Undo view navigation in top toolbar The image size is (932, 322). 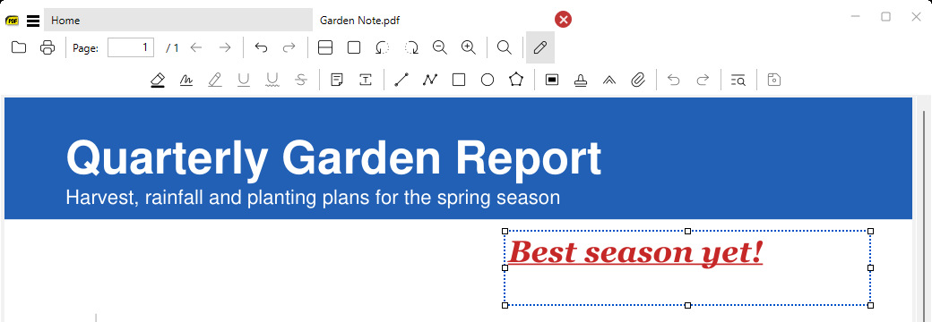point(261,48)
